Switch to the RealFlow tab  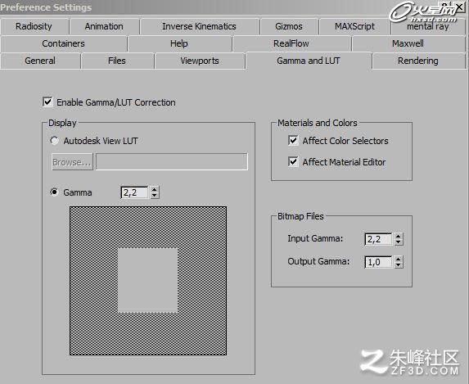(x=291, y=43)
